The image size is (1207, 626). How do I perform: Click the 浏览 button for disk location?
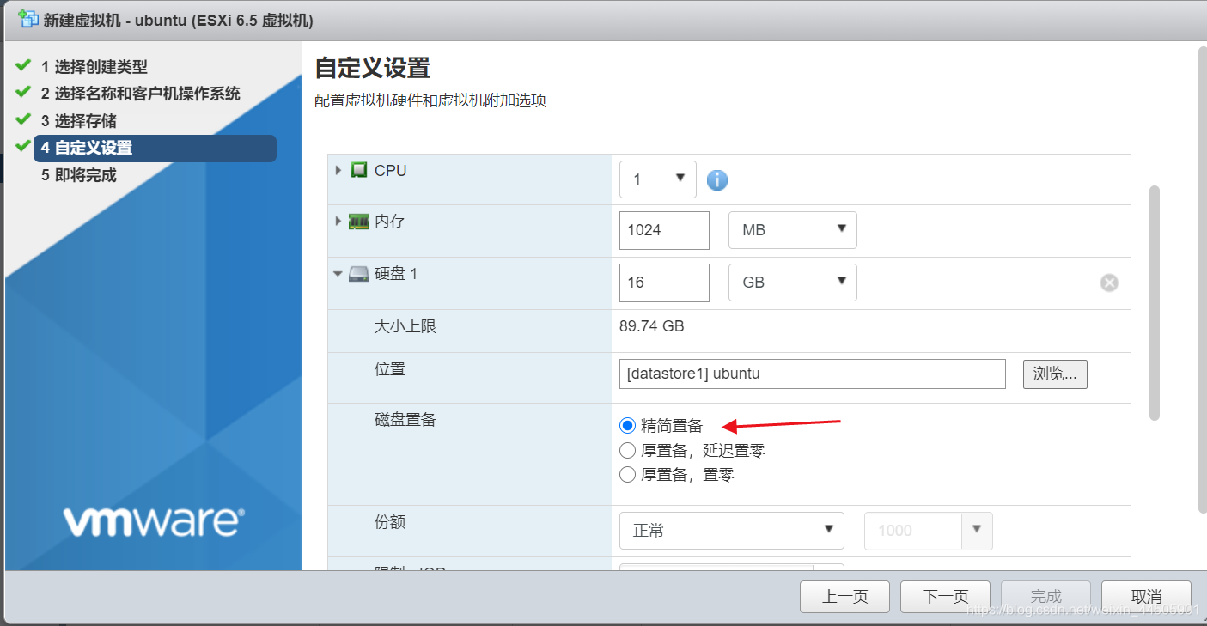coord(1054,374)
